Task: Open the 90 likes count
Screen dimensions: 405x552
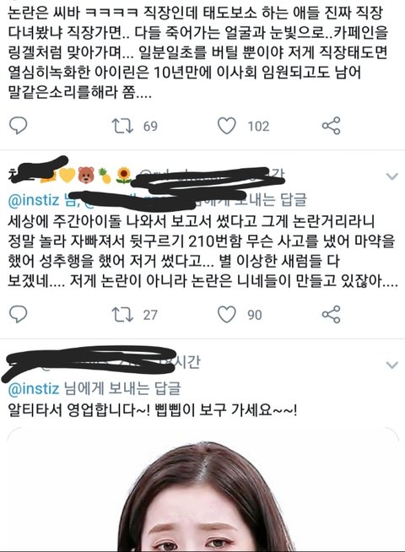Action: (x=255, y=315)
